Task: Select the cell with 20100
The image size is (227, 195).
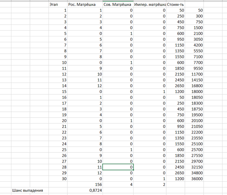Action: [194, 121]
